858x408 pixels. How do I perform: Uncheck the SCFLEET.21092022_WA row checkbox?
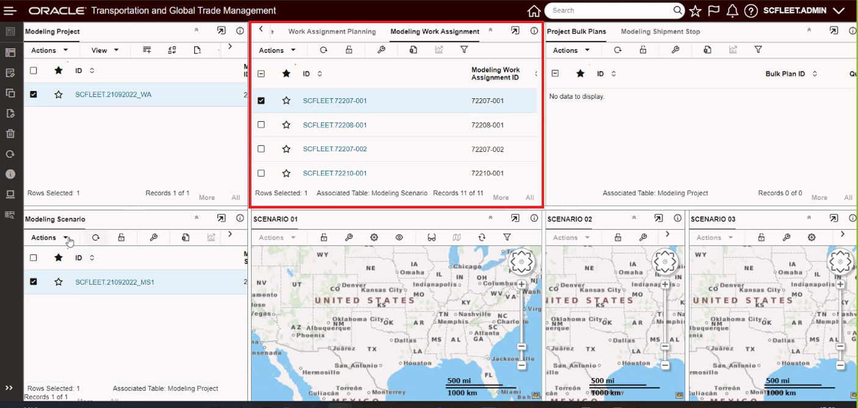click(x=34, y=95)
